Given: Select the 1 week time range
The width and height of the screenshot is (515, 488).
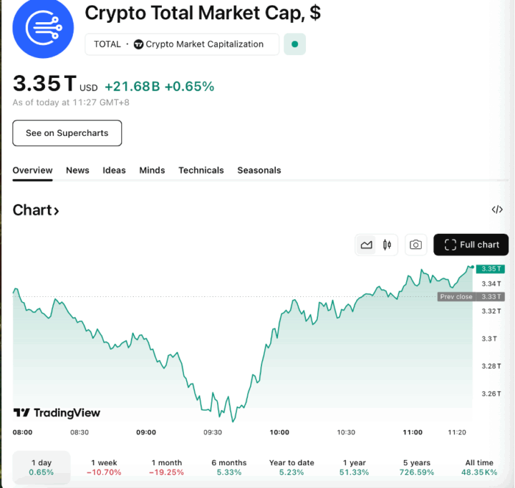Looking at the screenshot, I should coord(104,467).
